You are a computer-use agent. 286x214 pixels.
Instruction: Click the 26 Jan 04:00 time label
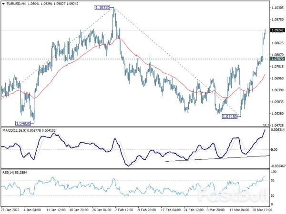[102, 210]
